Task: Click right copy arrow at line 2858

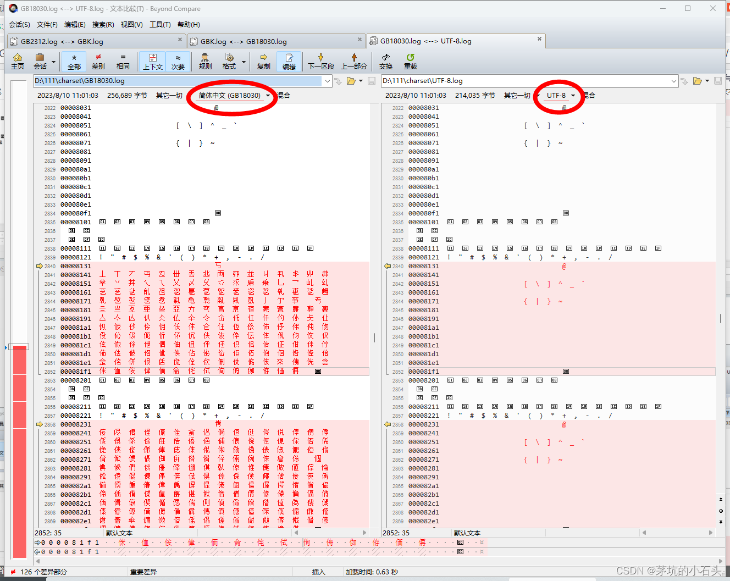Action: 387,424
